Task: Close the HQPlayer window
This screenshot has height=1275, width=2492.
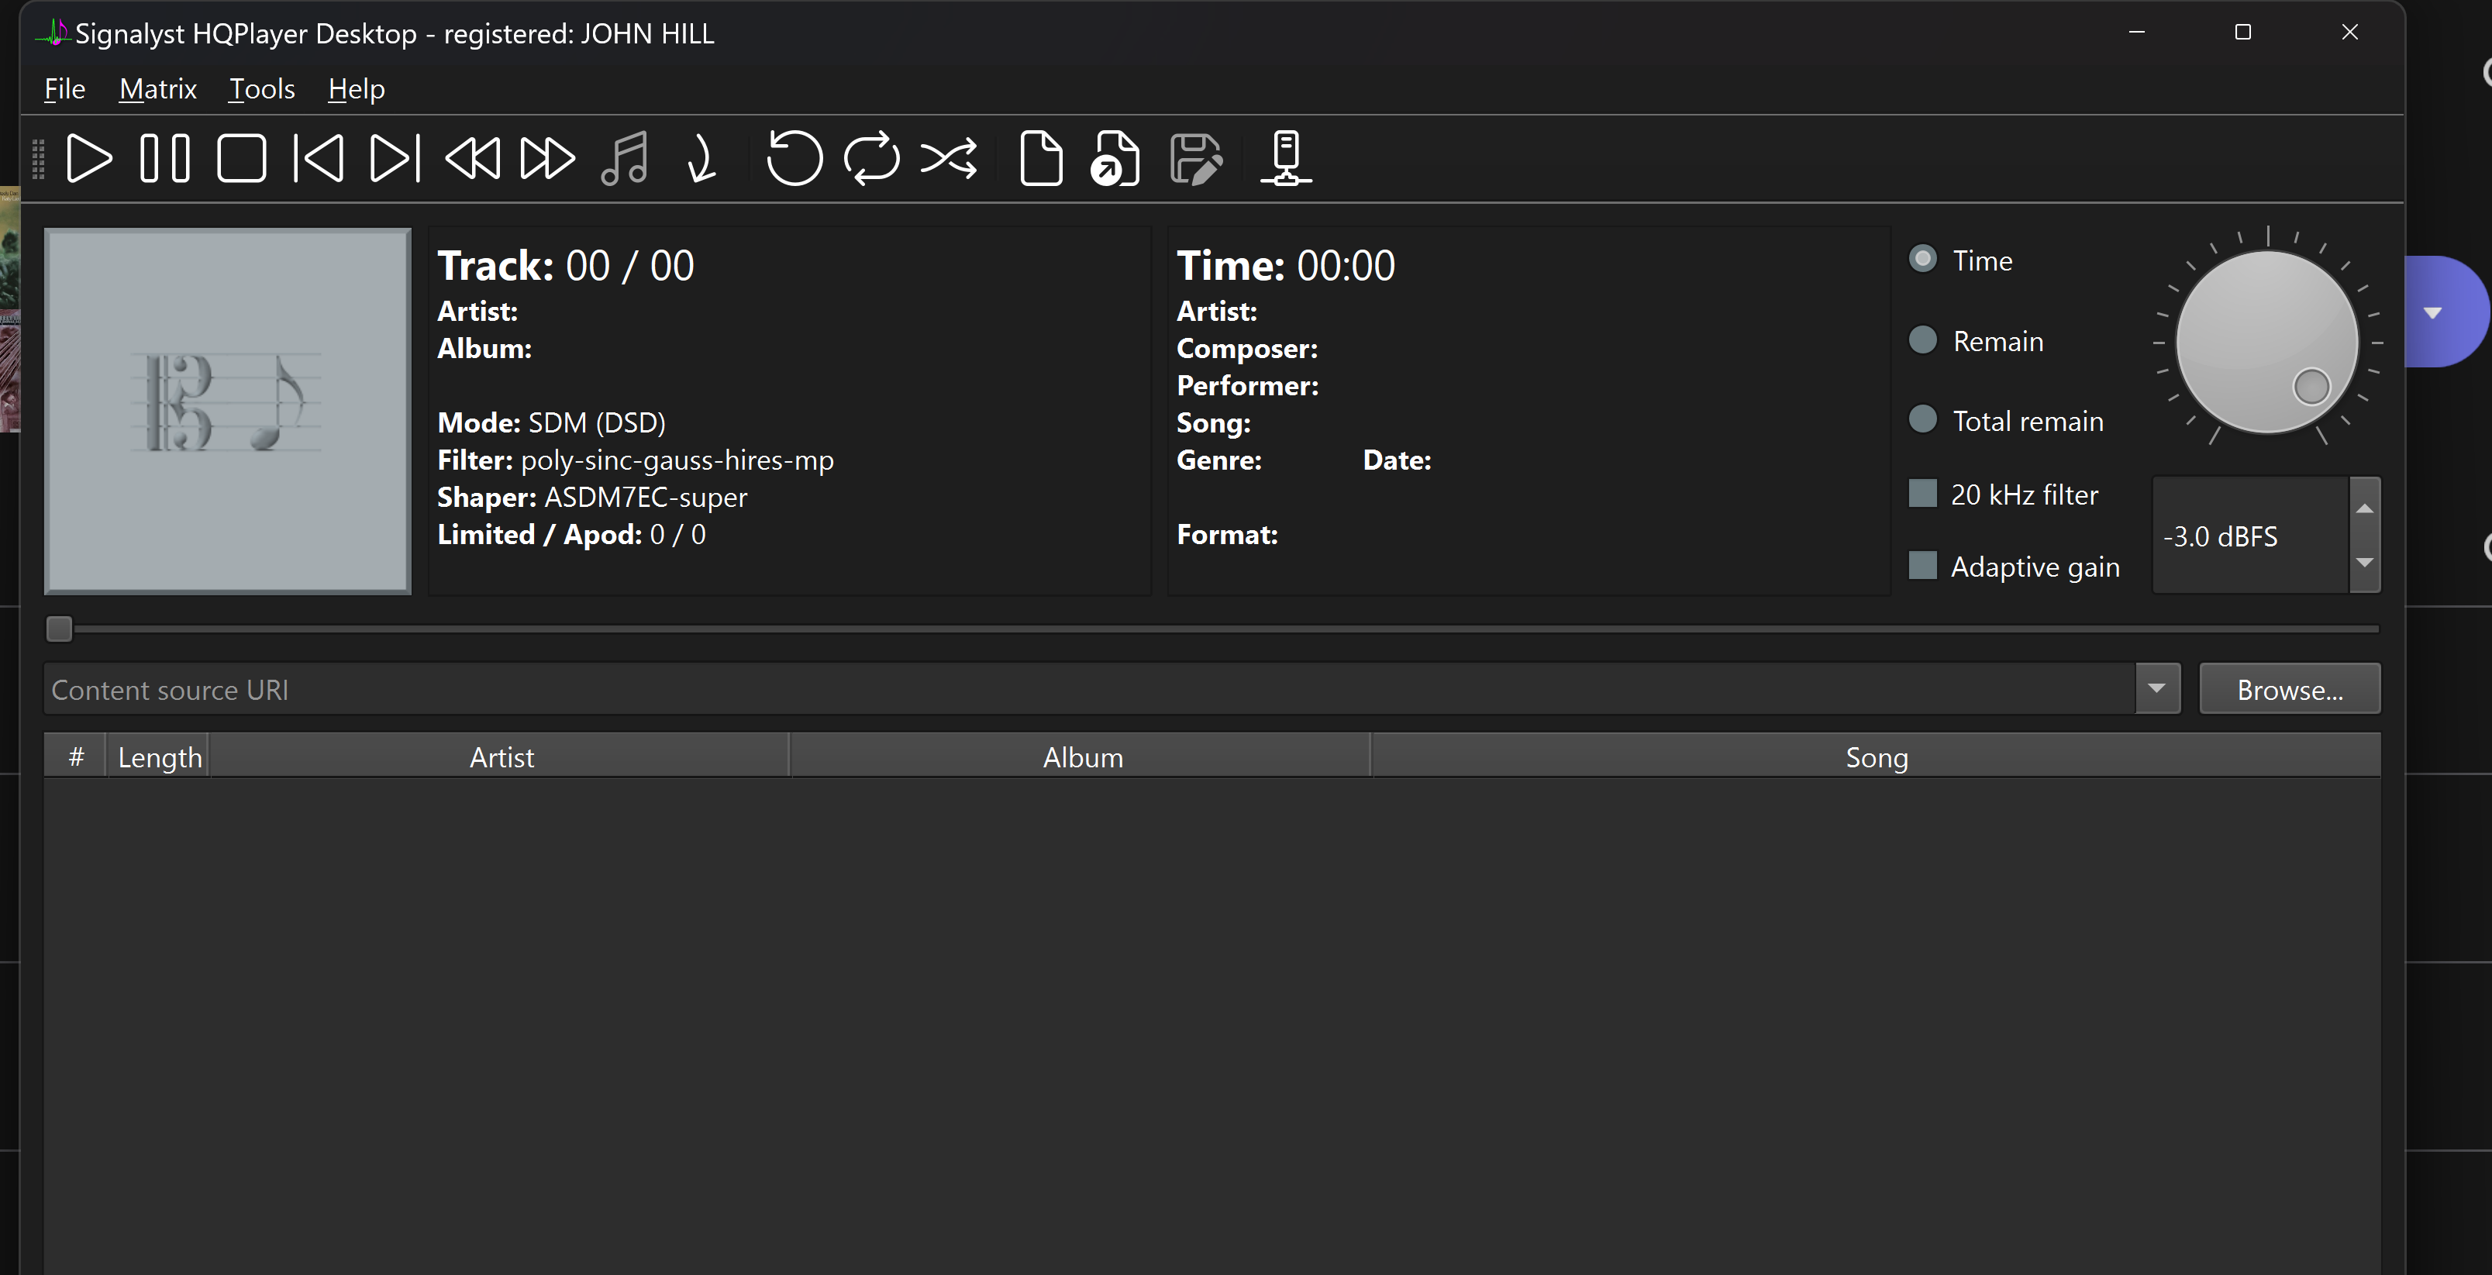Action: (2349, 32)
